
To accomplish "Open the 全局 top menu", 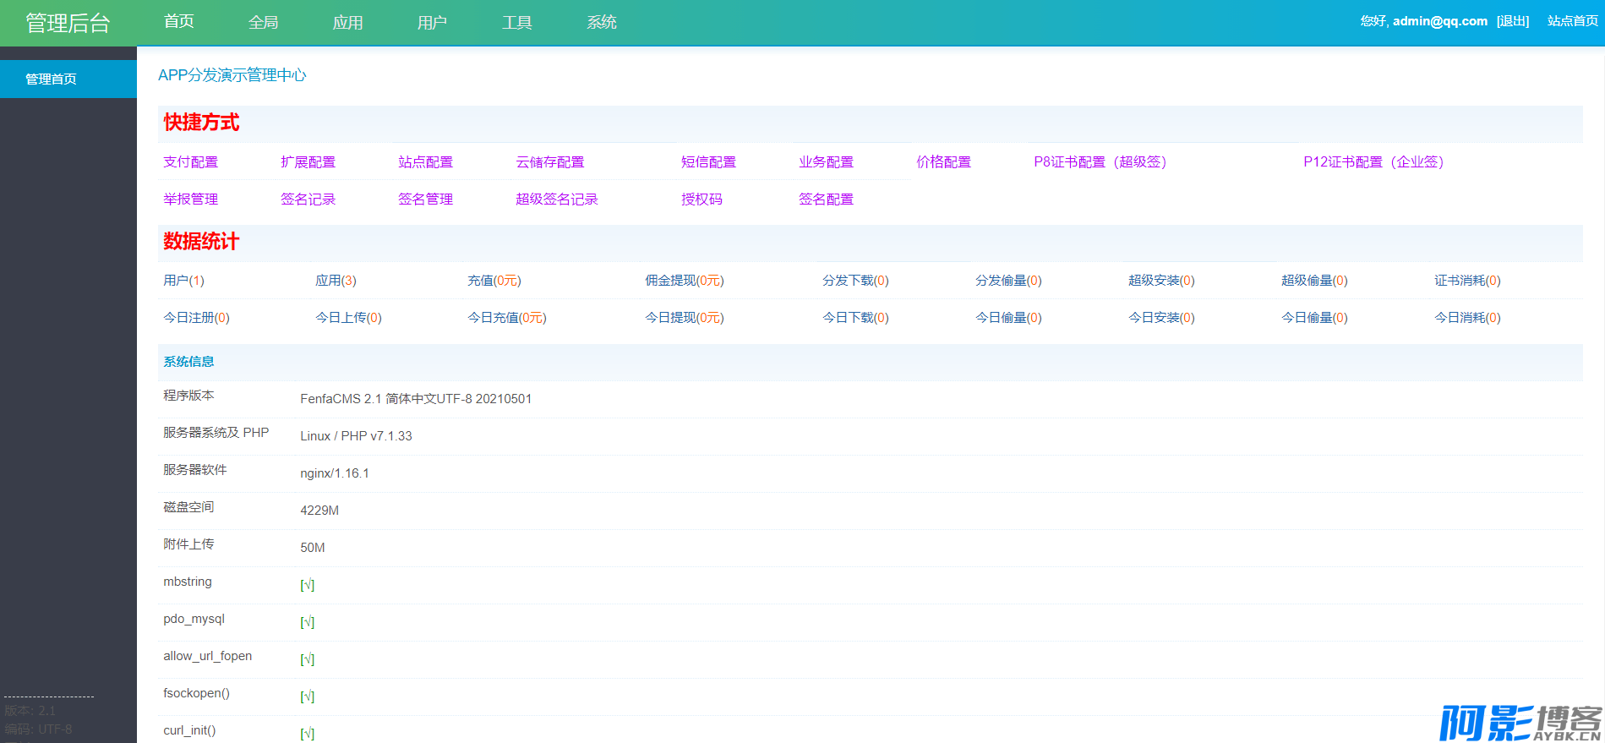I will point(264,22).
